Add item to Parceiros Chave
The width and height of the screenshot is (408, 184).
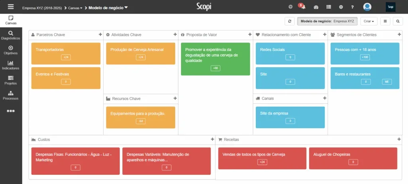click(100, 35)
